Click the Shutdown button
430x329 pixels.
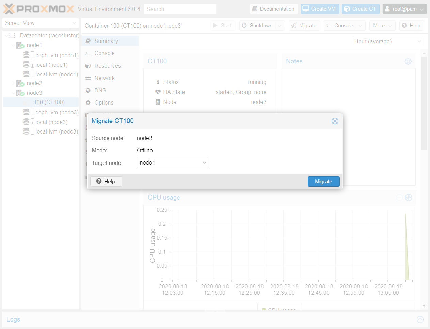coord(258,26)
